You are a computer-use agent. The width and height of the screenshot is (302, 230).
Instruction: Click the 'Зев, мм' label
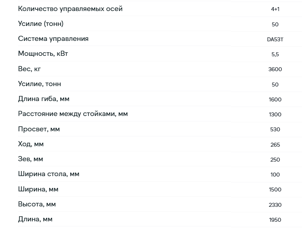click(x=30, y=159)
